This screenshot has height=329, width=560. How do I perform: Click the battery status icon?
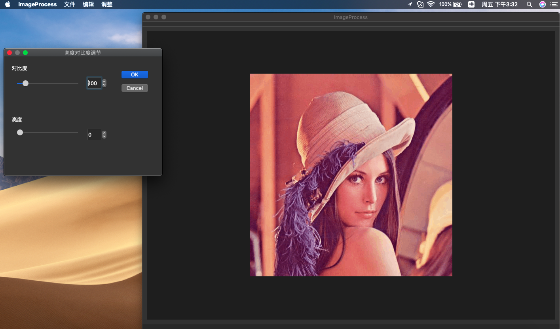click(457, 4)
